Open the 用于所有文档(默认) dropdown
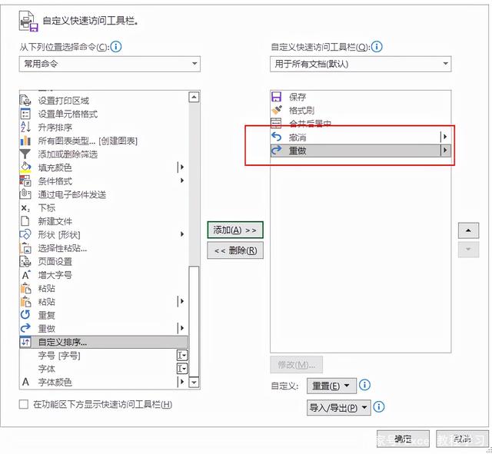 pyautogui.click(x=361, y=64)
